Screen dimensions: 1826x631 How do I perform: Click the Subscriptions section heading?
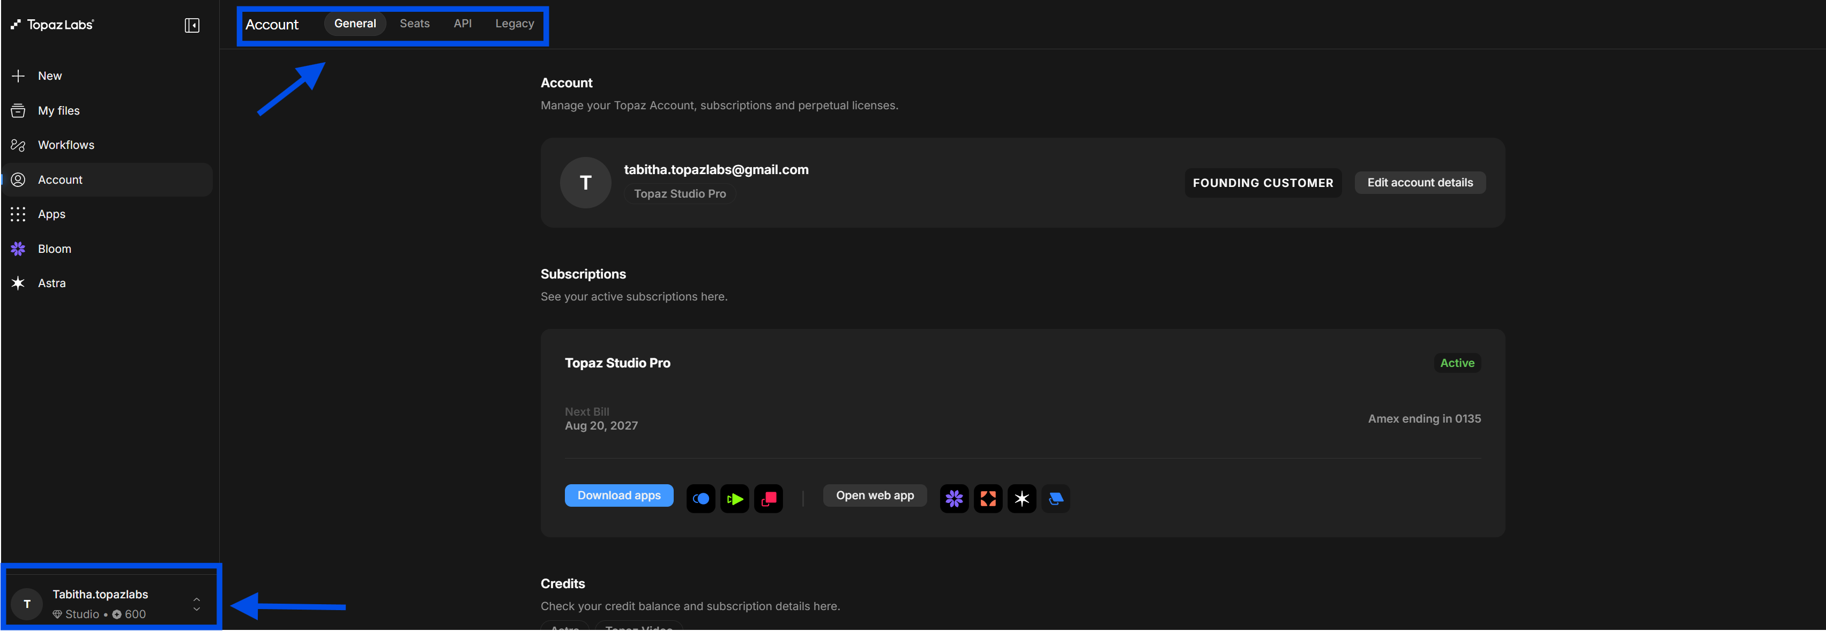(x=583, y=274)
